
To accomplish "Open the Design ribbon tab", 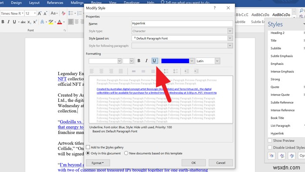I will pos(17,3).
